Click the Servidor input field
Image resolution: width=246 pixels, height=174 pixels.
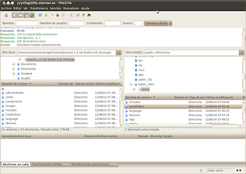(27, 23)
